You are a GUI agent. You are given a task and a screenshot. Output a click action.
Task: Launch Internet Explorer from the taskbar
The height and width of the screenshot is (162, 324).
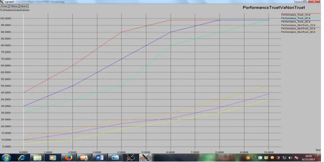(x=22, y=158)
